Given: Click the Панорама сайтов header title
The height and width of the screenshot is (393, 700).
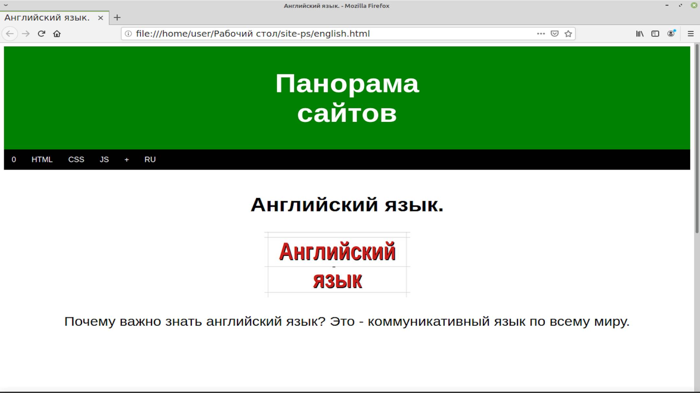Looking at the screenshot, I should [347, 98].
